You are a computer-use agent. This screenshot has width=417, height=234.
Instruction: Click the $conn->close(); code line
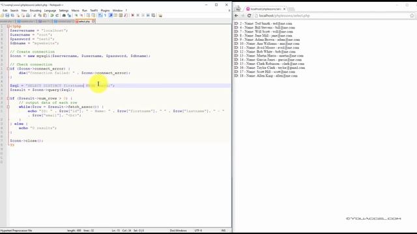(x=27, y=141)
